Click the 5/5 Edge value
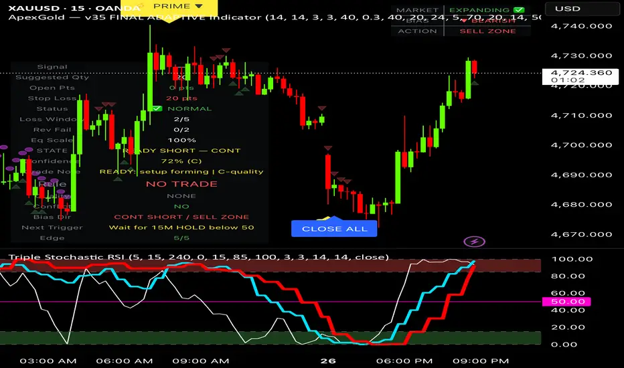Image resolution: width=624 pixels, height=368 pixels. click(x=181, y=238)
